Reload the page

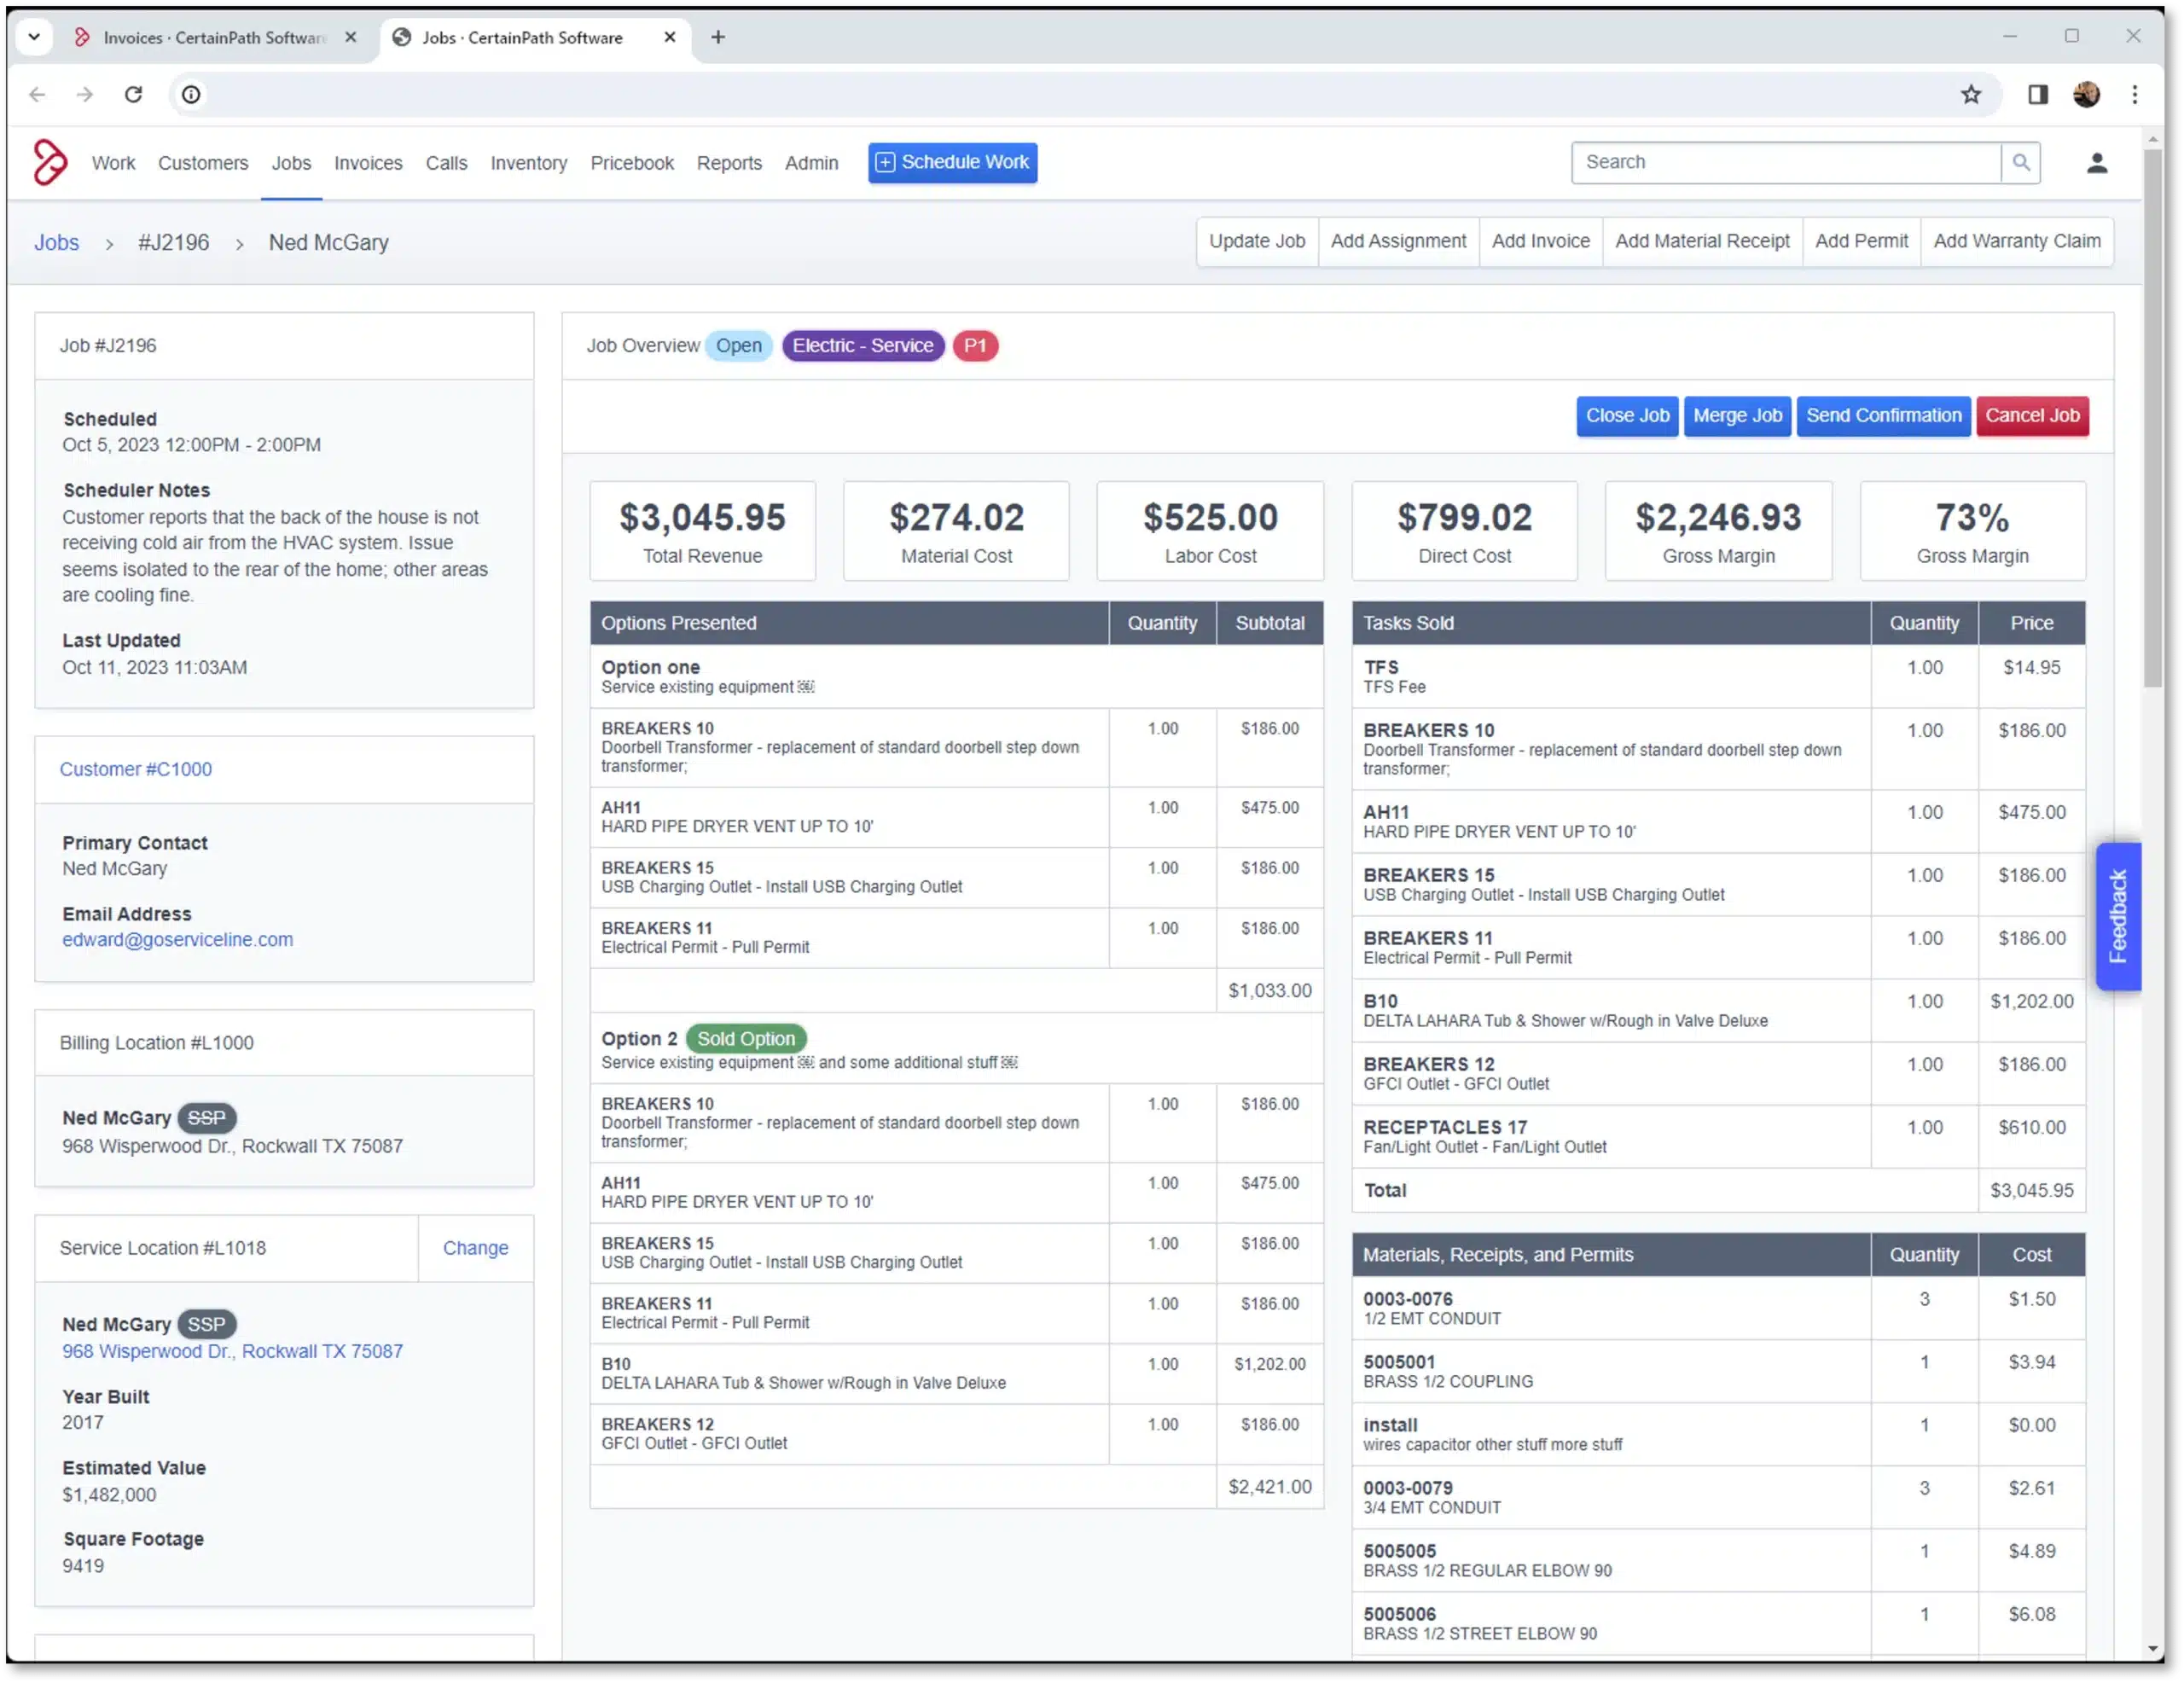click(133, 94)
